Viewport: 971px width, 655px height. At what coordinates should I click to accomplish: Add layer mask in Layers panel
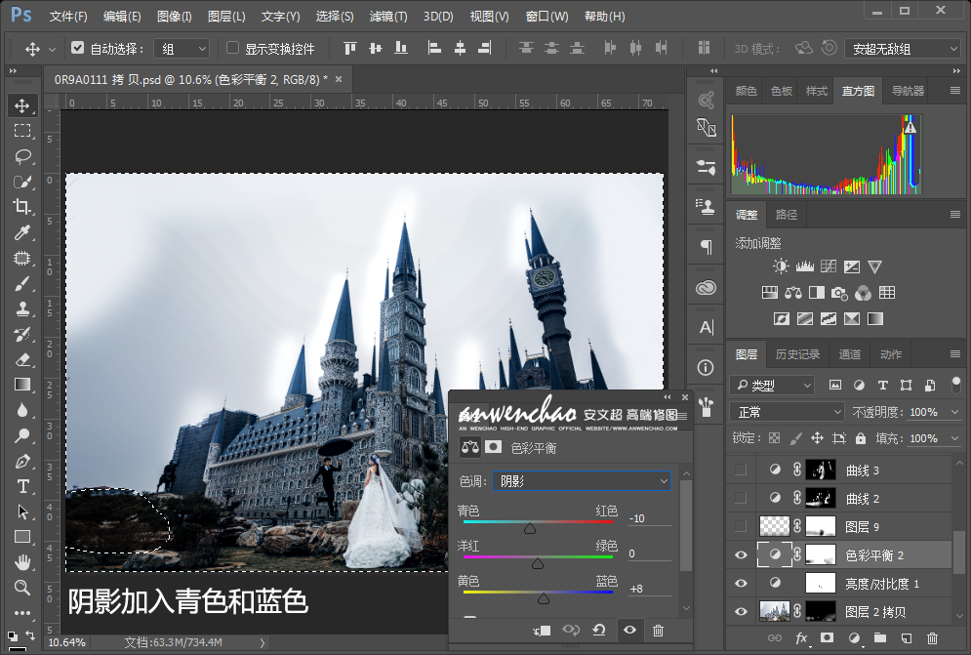[x=827, y=637]
